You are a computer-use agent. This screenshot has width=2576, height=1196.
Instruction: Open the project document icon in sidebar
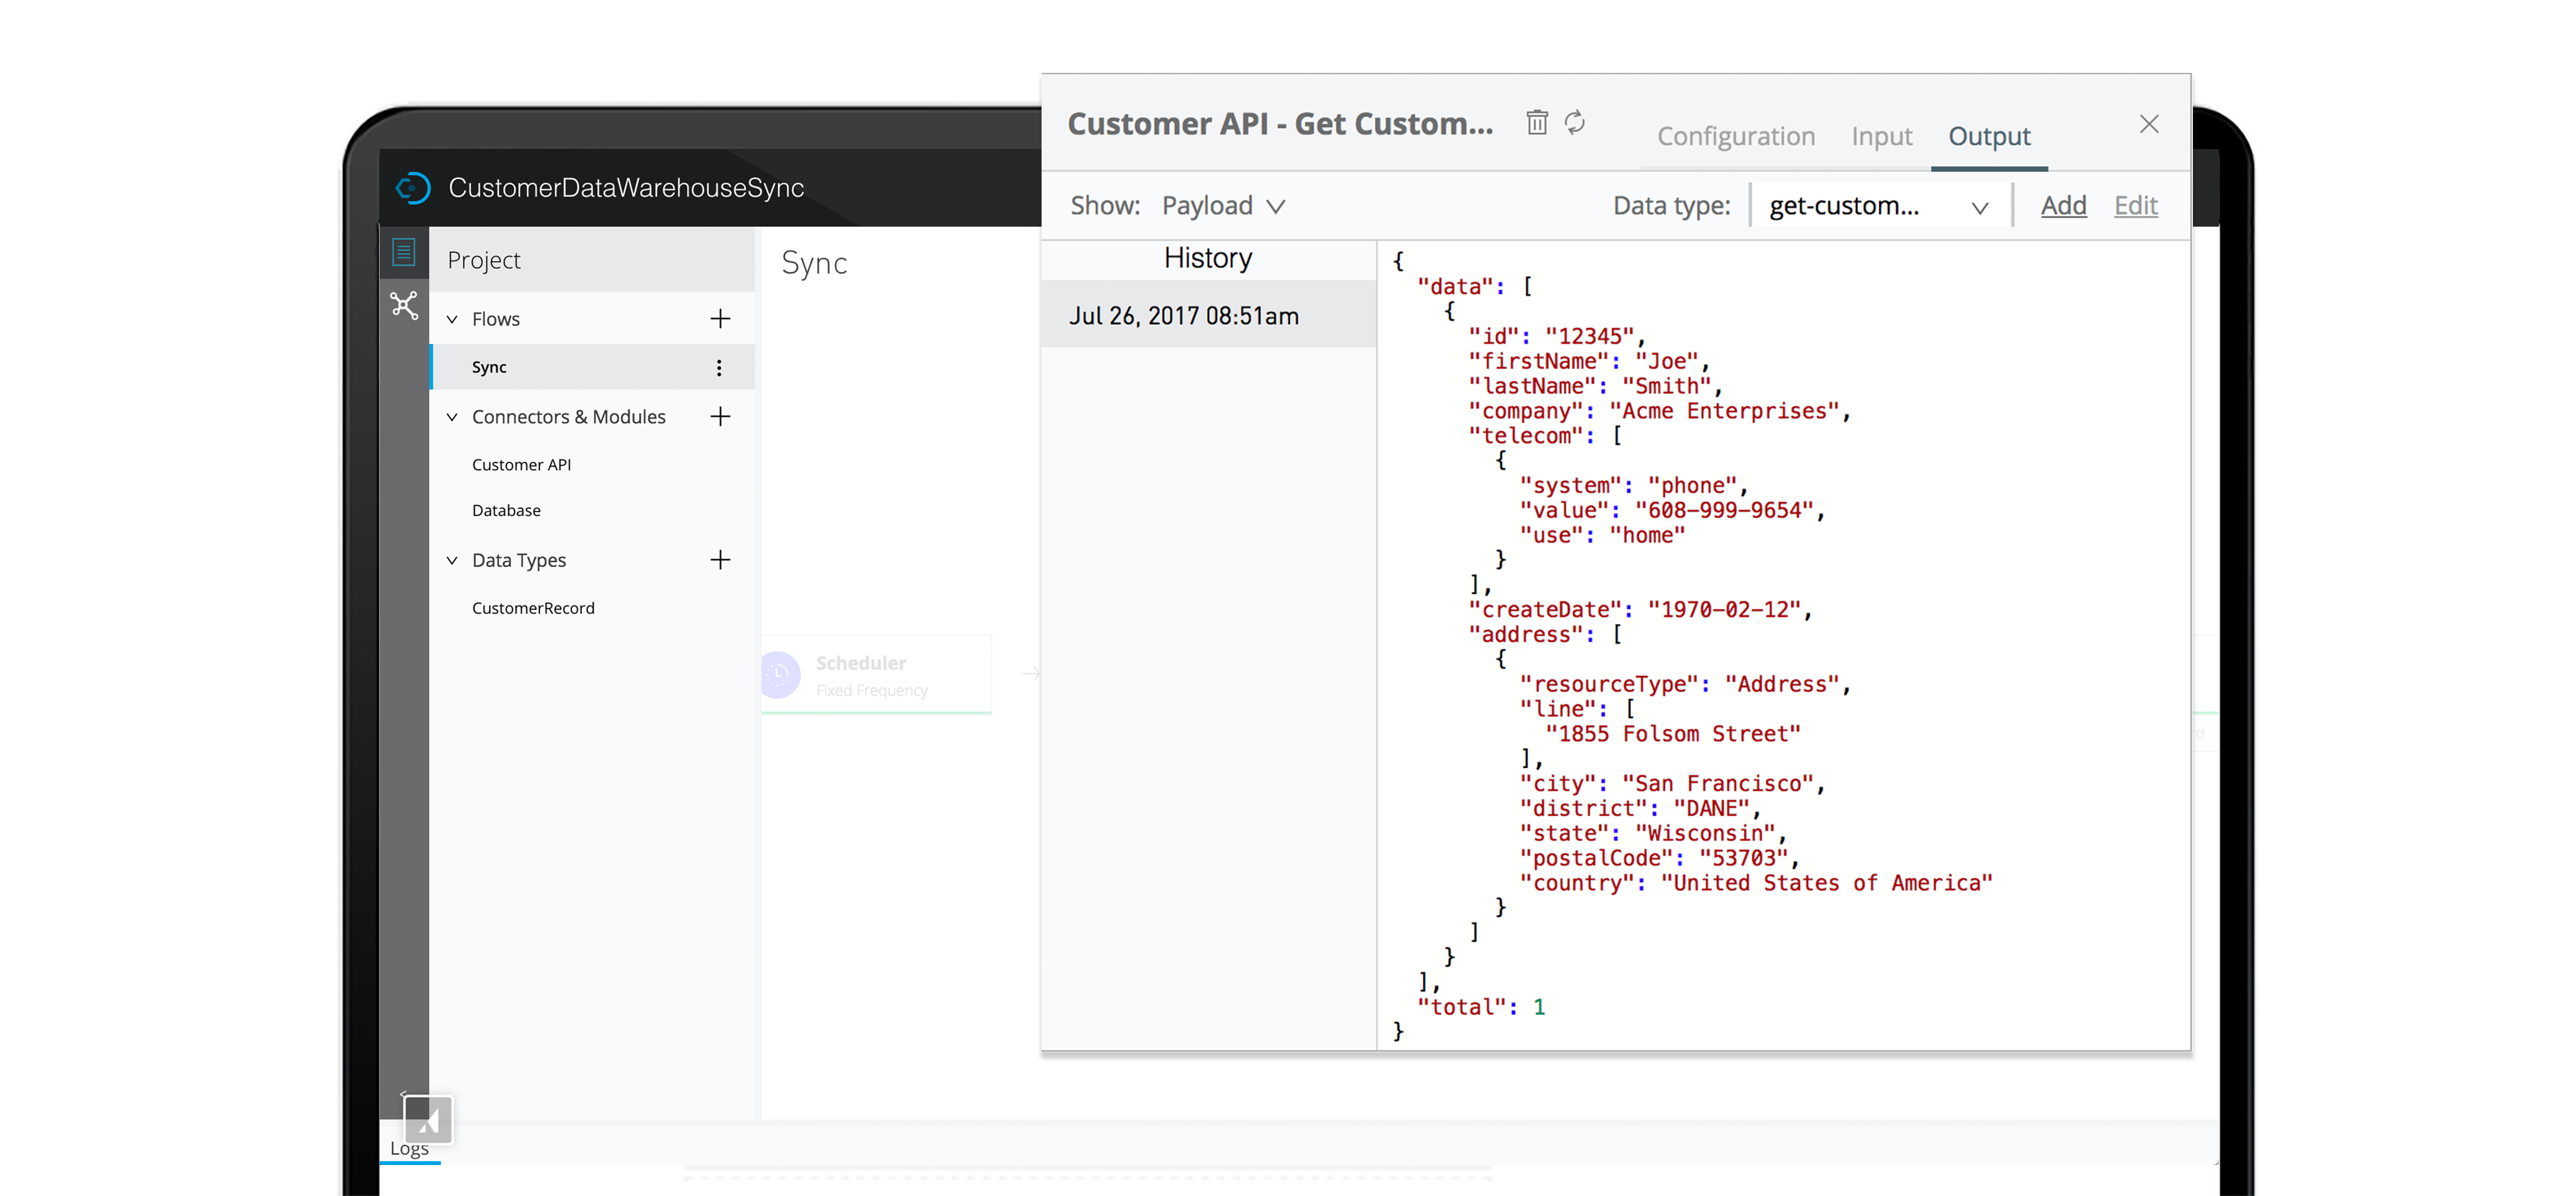[x=404, y=252]
